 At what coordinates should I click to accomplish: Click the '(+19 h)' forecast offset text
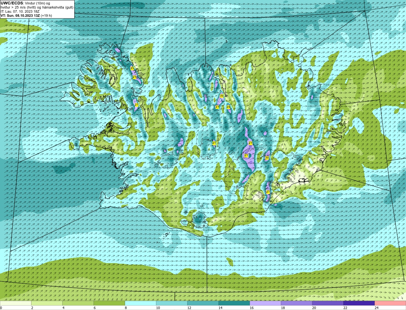coord(46,16)
